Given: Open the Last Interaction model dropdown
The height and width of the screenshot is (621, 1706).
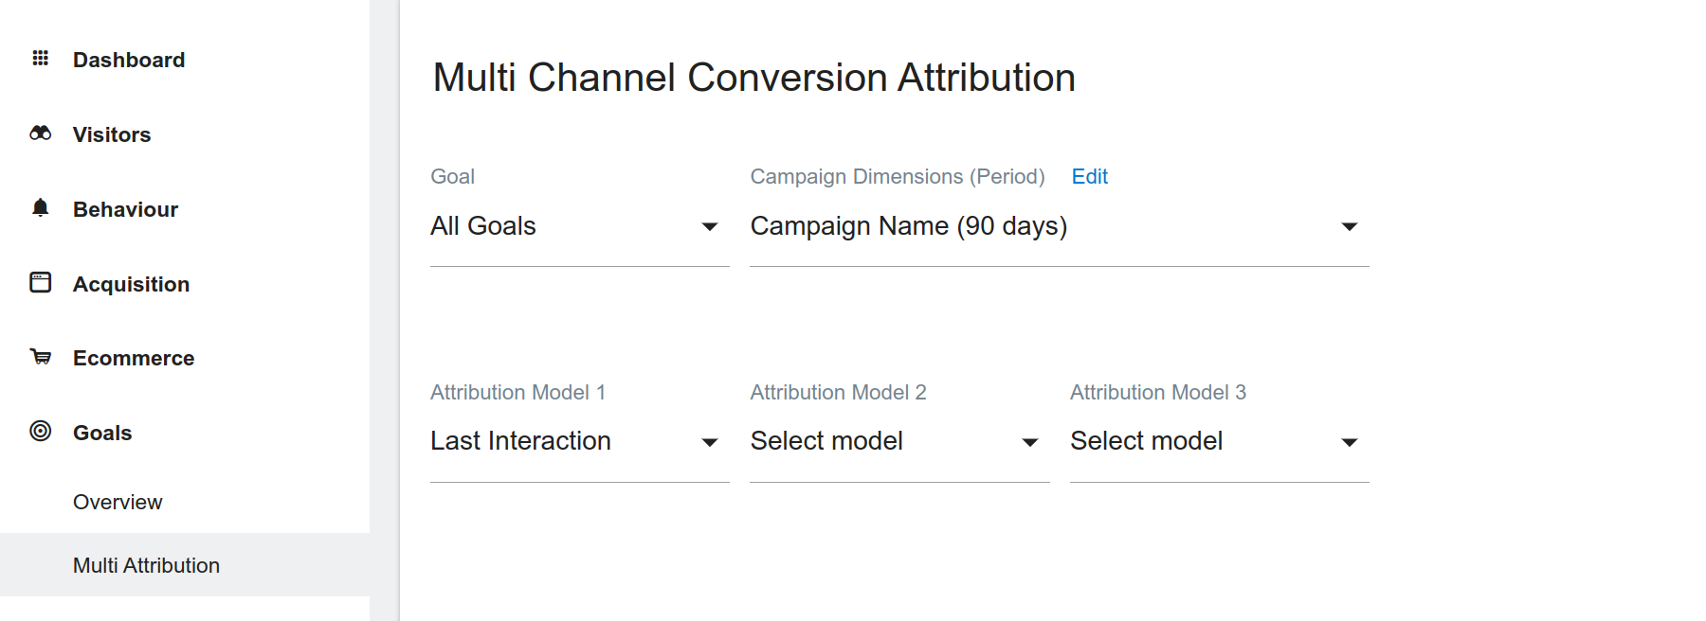Looking at the screenshot, I should pos(578,442).
